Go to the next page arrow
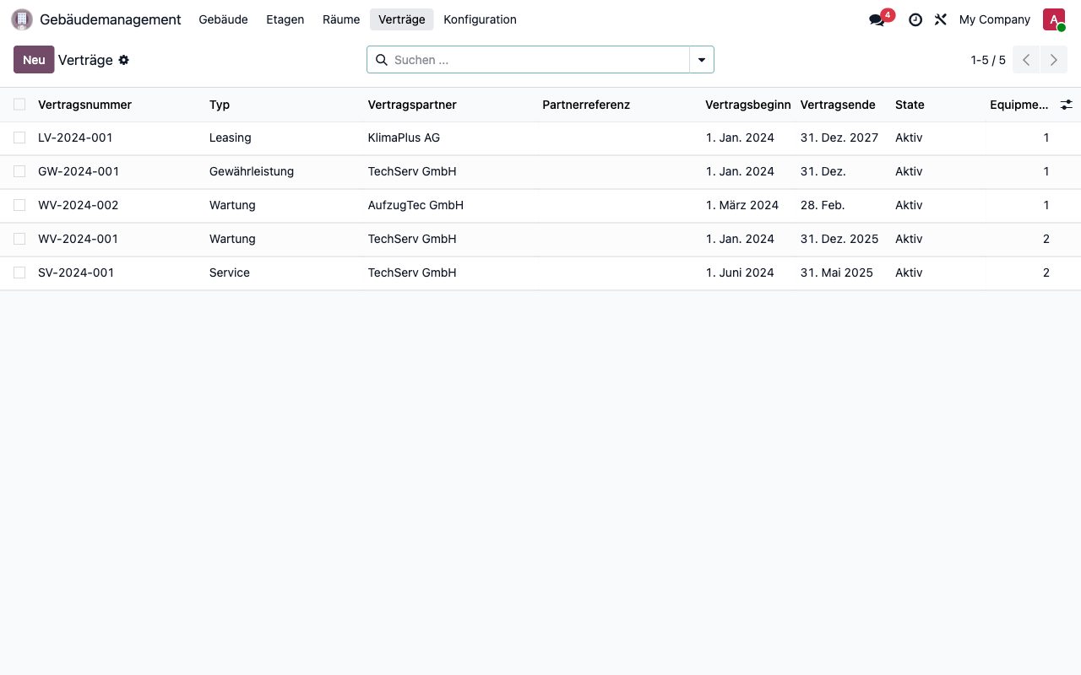Screen dimensions: 1081x675 tap(1053, 60)
